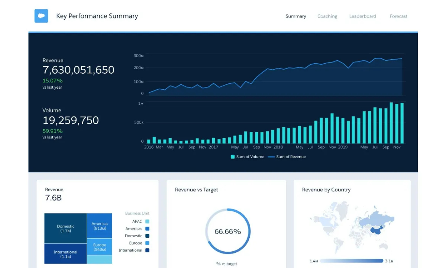Select the Americas (813M) treemap tile

click(x=100, y=226)
